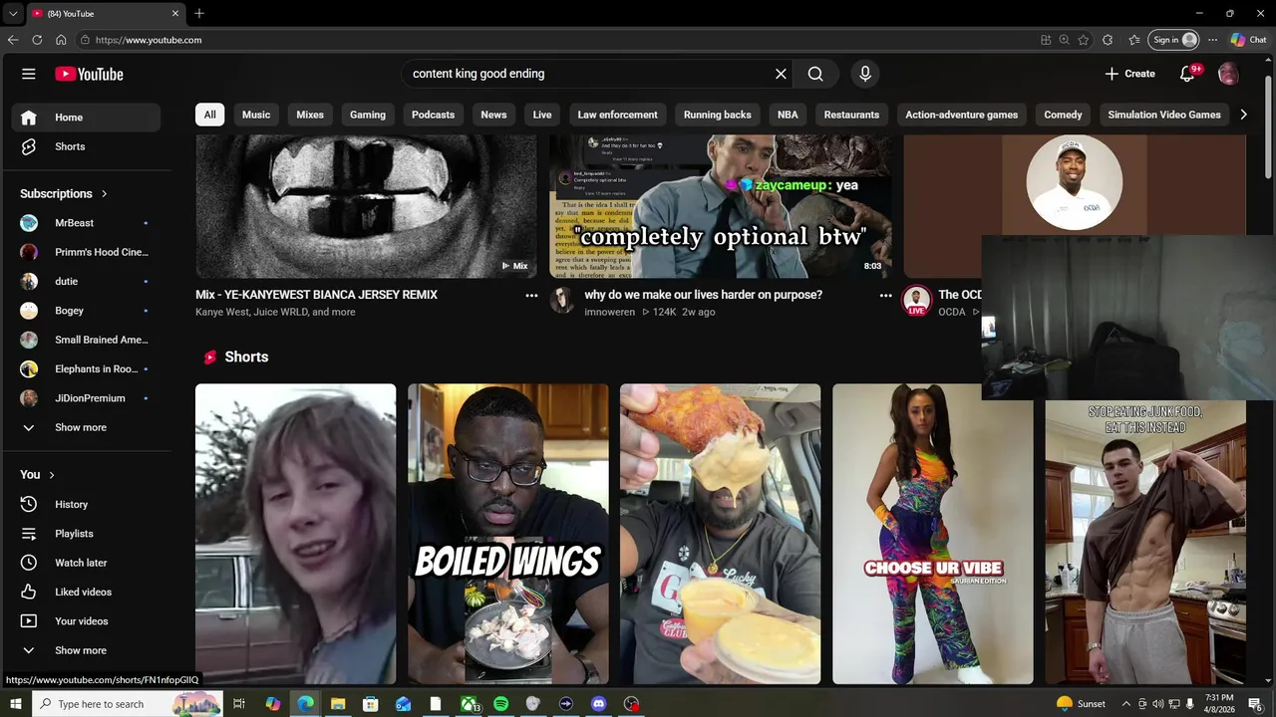This screenshot has width=1276, height=717.
Task: Open the account avatar menu
Action: click(1228, 74)
